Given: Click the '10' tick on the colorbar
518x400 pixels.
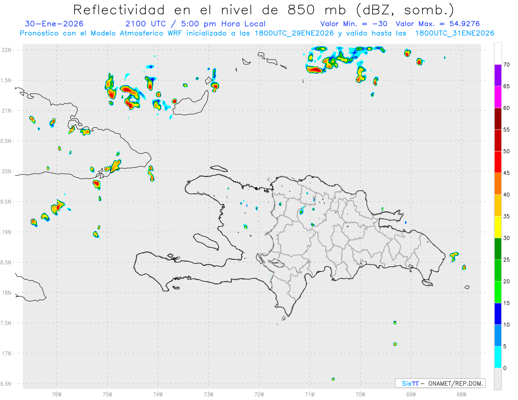Looking at the screenshot, I should pyautogui.click(x=507, y=325).
